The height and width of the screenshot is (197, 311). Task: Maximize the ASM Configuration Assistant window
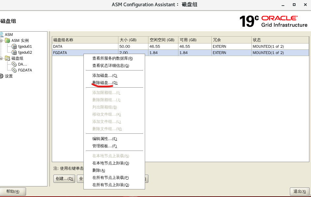tap(294, 5)
